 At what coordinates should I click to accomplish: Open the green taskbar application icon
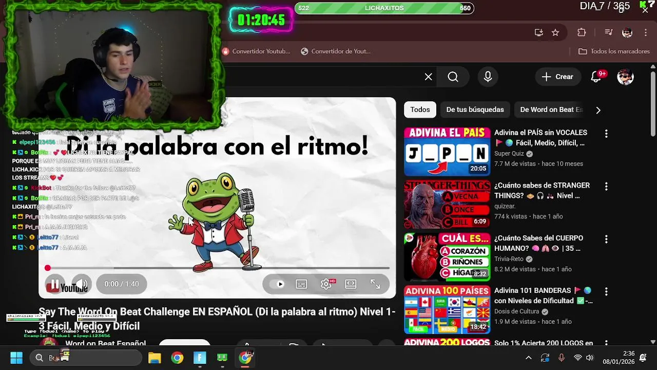(222, 358)
